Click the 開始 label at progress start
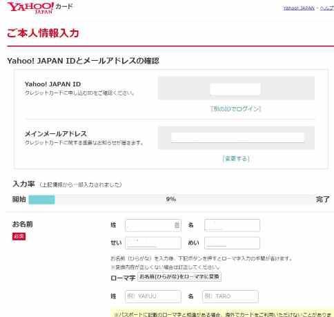Image resolution: width=334 pixels, height=317 pixels. click(x=19, y=199)
